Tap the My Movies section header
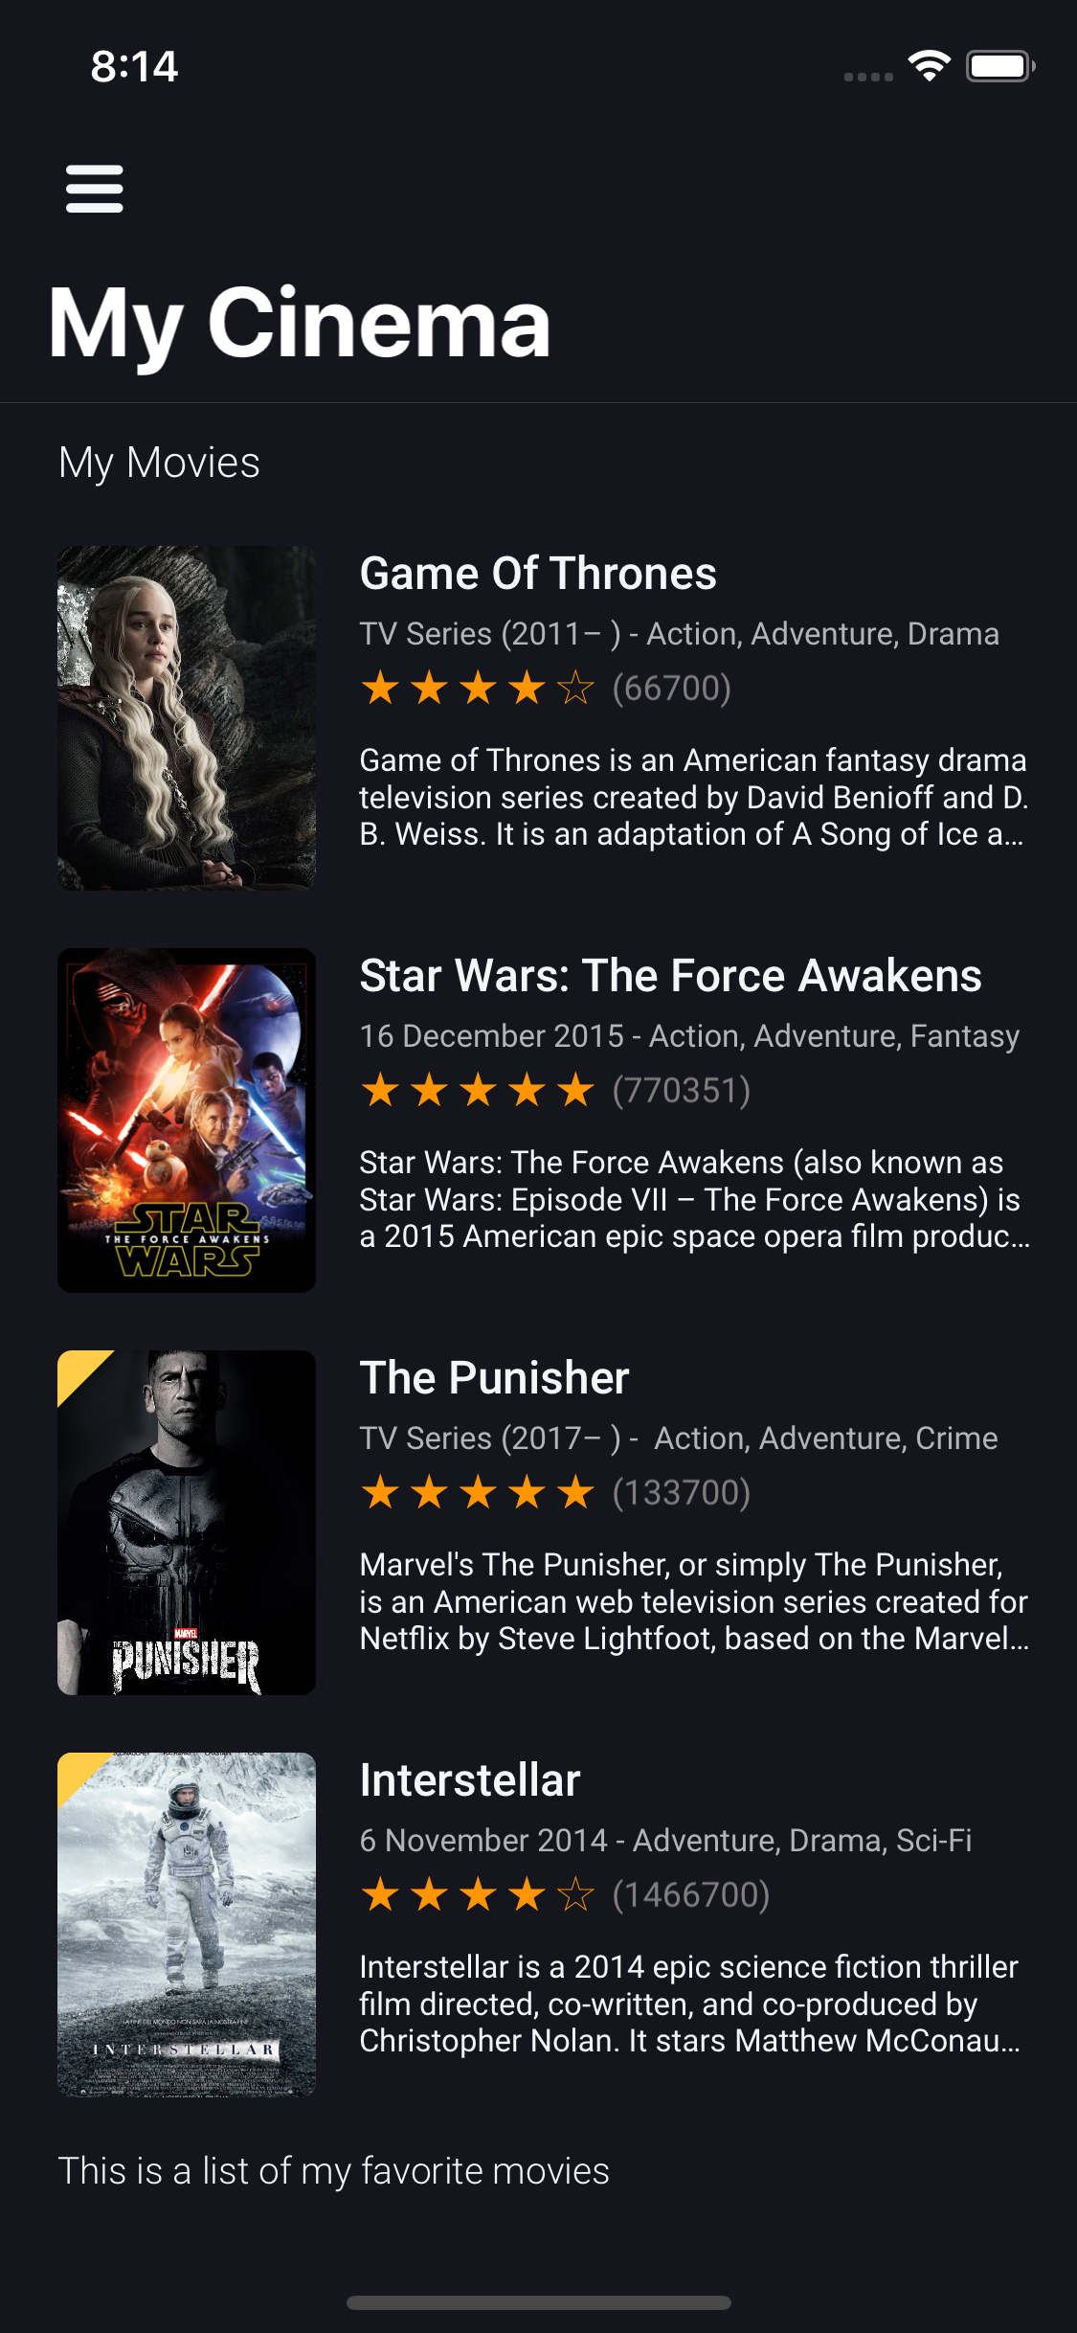This screenshot has width=1077, height=2333. click(x=159, y=463)
